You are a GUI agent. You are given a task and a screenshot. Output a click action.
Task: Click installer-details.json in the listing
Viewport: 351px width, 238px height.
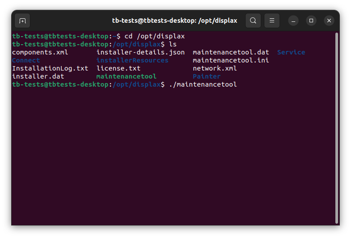(x=140, y=52)
